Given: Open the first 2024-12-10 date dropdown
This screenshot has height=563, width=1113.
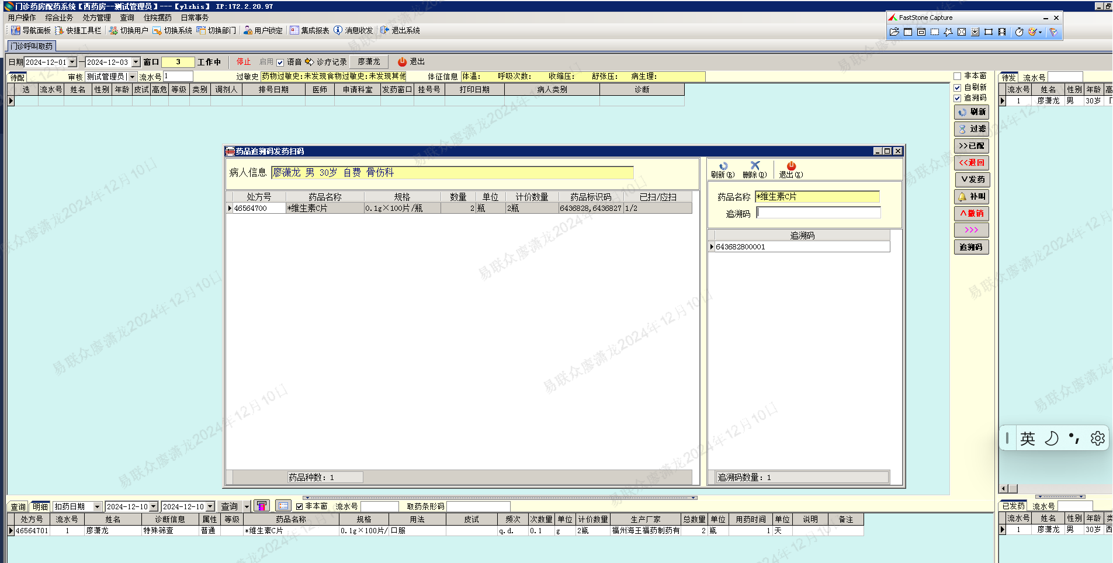Looking at the screenshot, I should 154,506.
